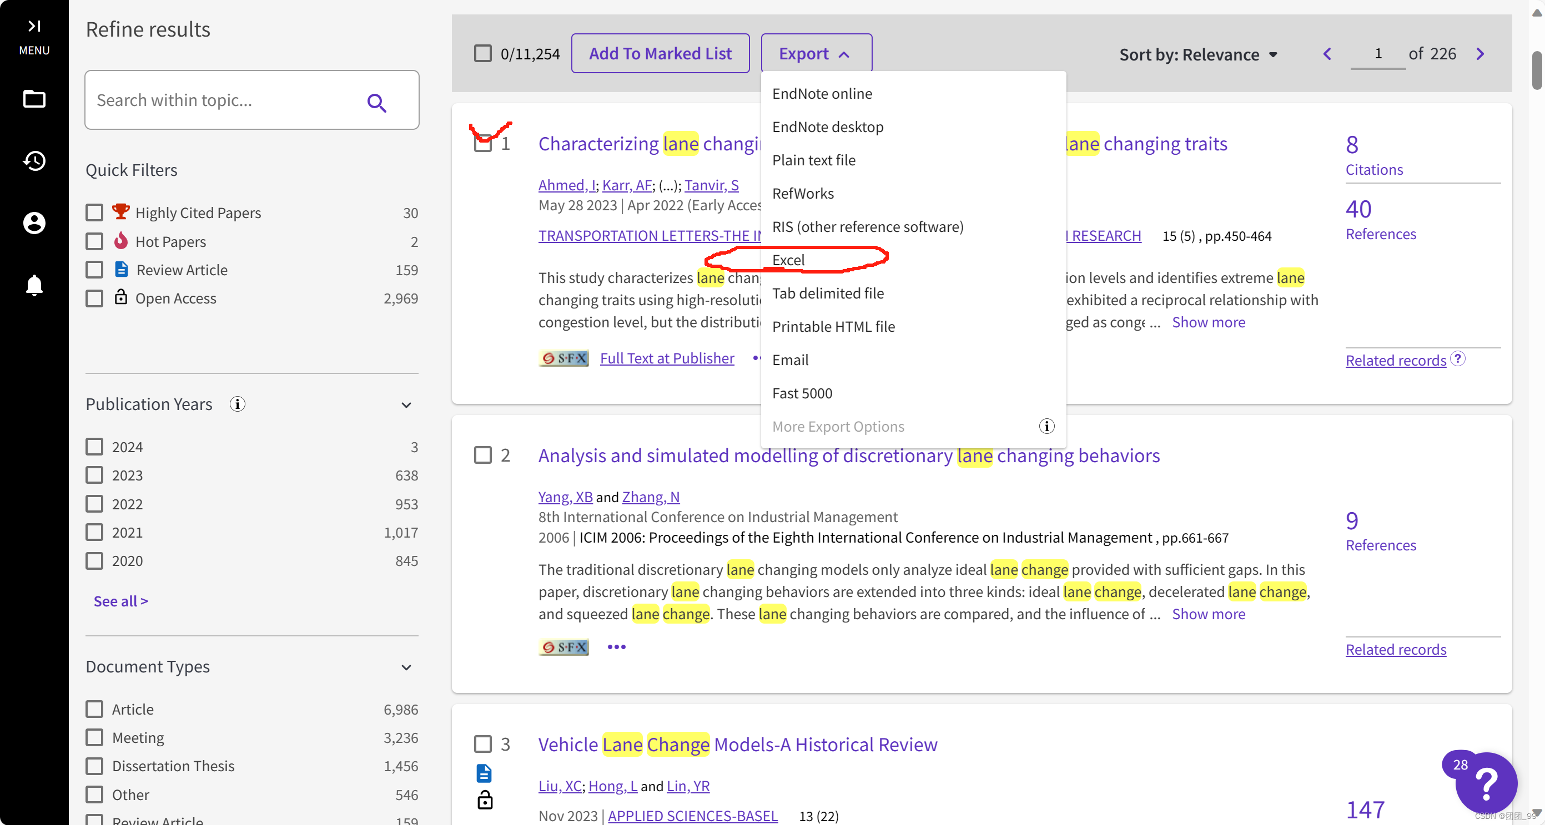Click the user profile icon in sidebar
The width and height of the screenshot is (1545, 825).
[x=34, y=222]
